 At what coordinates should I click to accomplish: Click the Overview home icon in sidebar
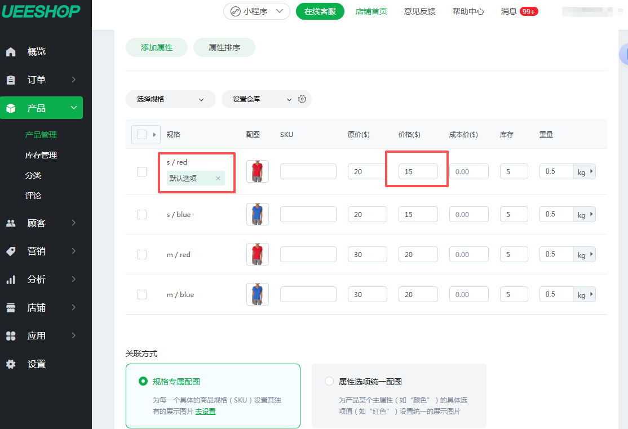tap(11, 52)
